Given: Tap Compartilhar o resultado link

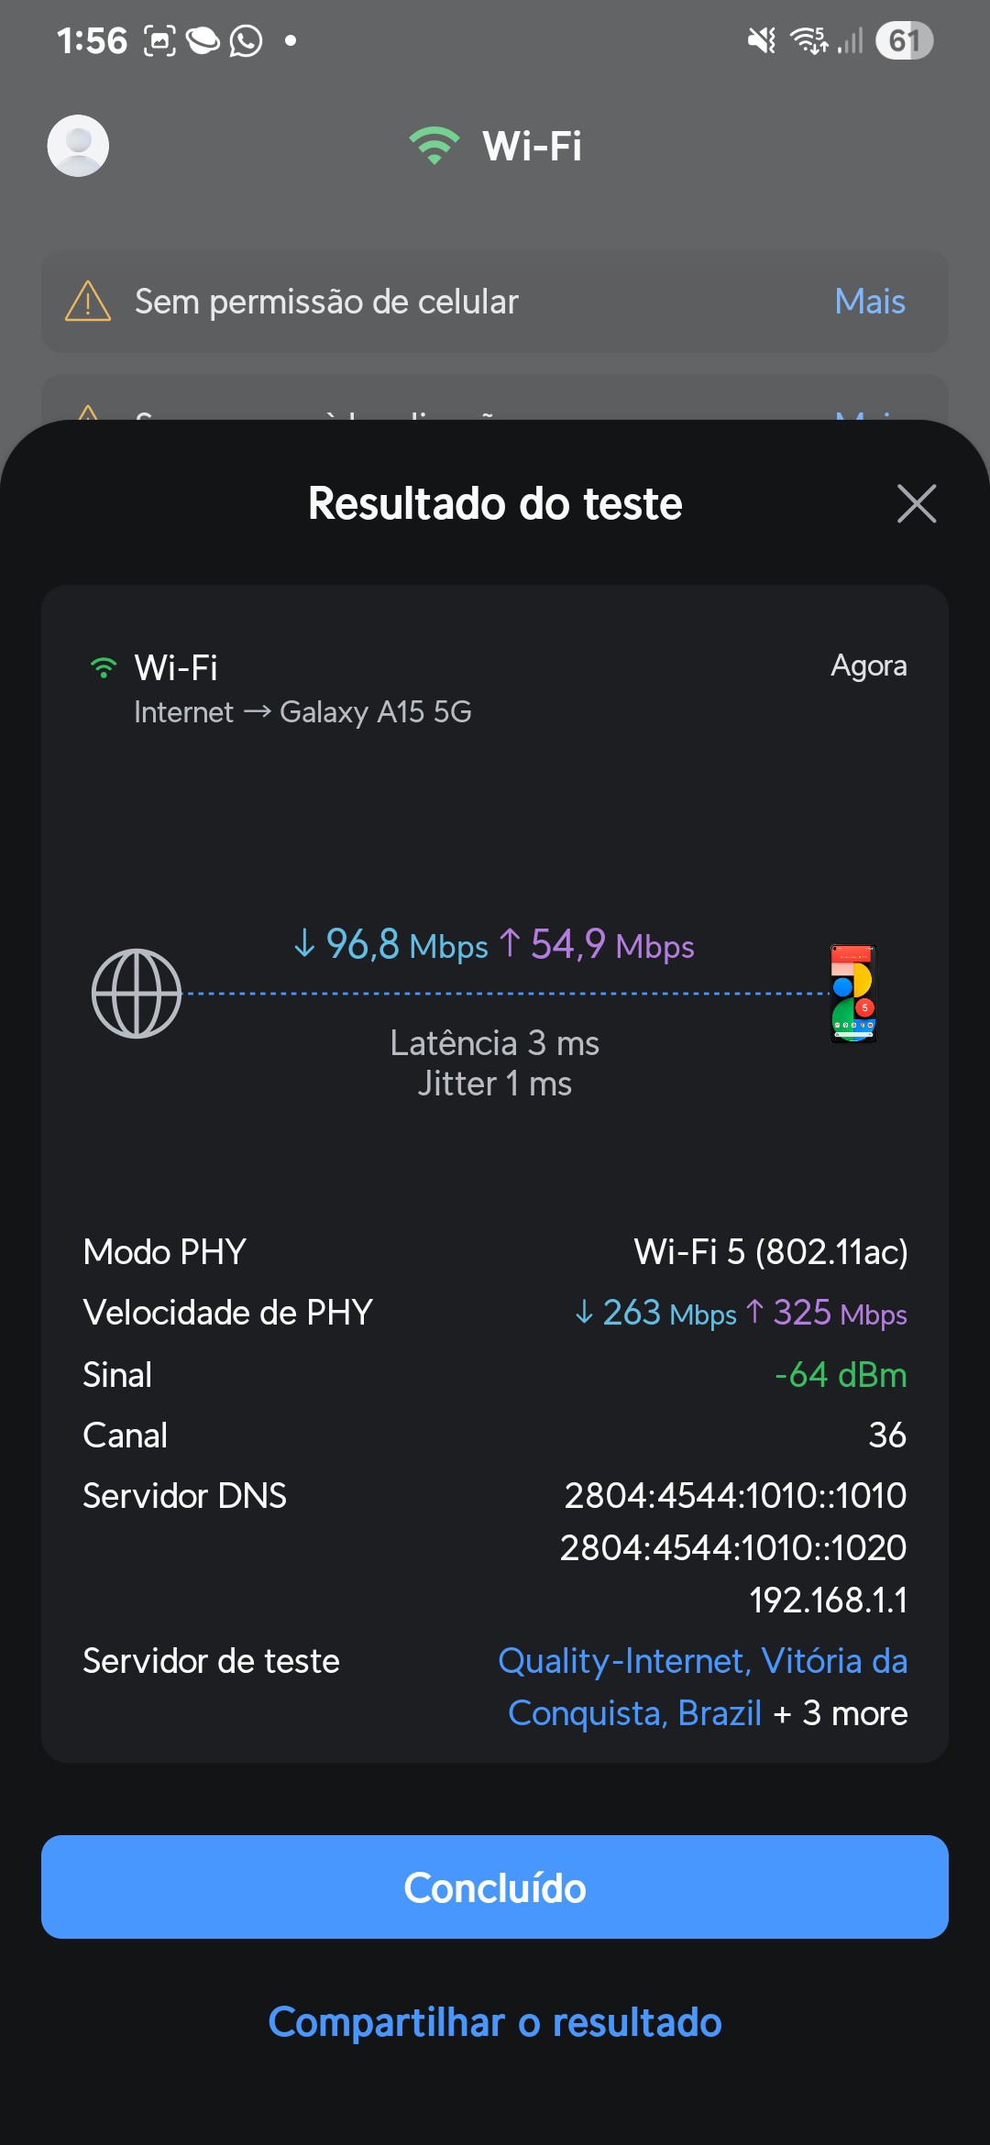Looking at the screenshot, I should (x=495, y=2022).
